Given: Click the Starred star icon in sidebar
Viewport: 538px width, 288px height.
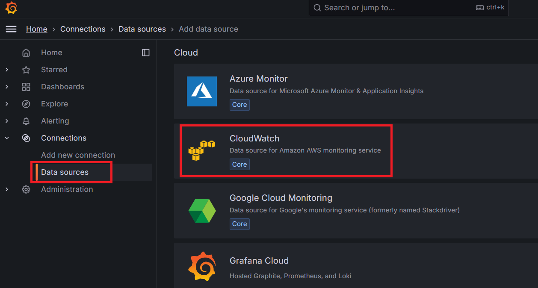Looking at the screenshot, I should (x=26, y=70).
